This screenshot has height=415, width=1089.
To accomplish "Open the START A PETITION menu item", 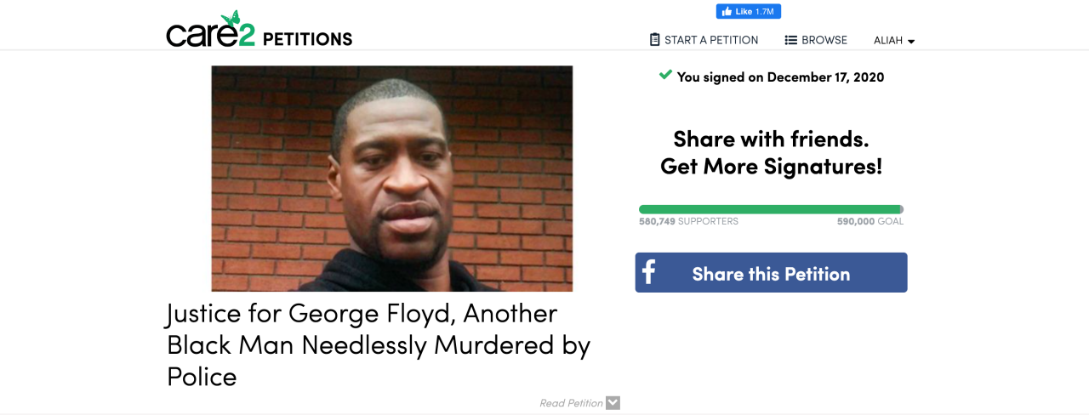I will (x=704, y=40).
